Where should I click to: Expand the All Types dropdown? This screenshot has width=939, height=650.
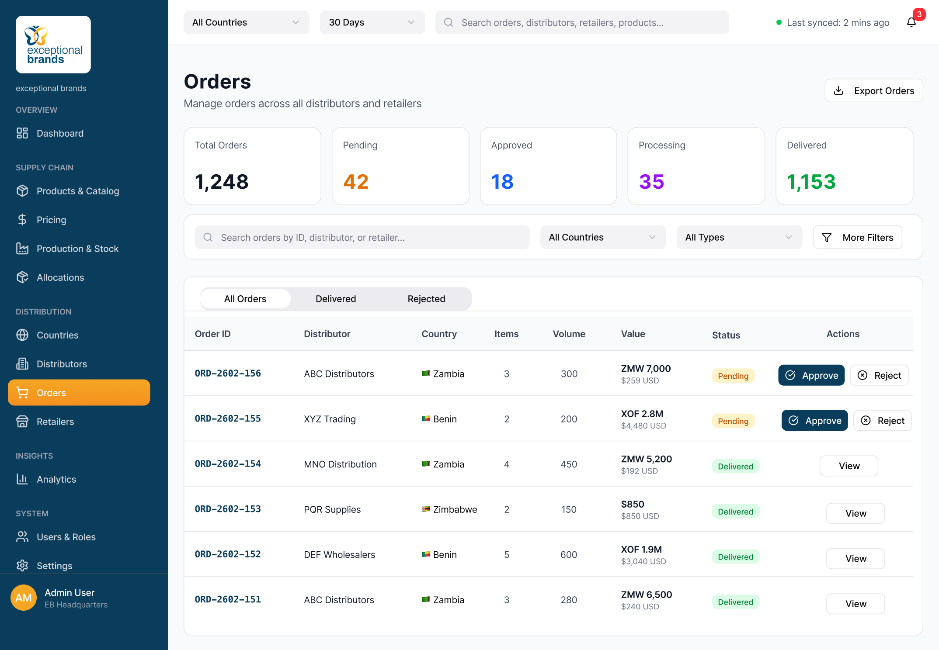coord(739,237)
